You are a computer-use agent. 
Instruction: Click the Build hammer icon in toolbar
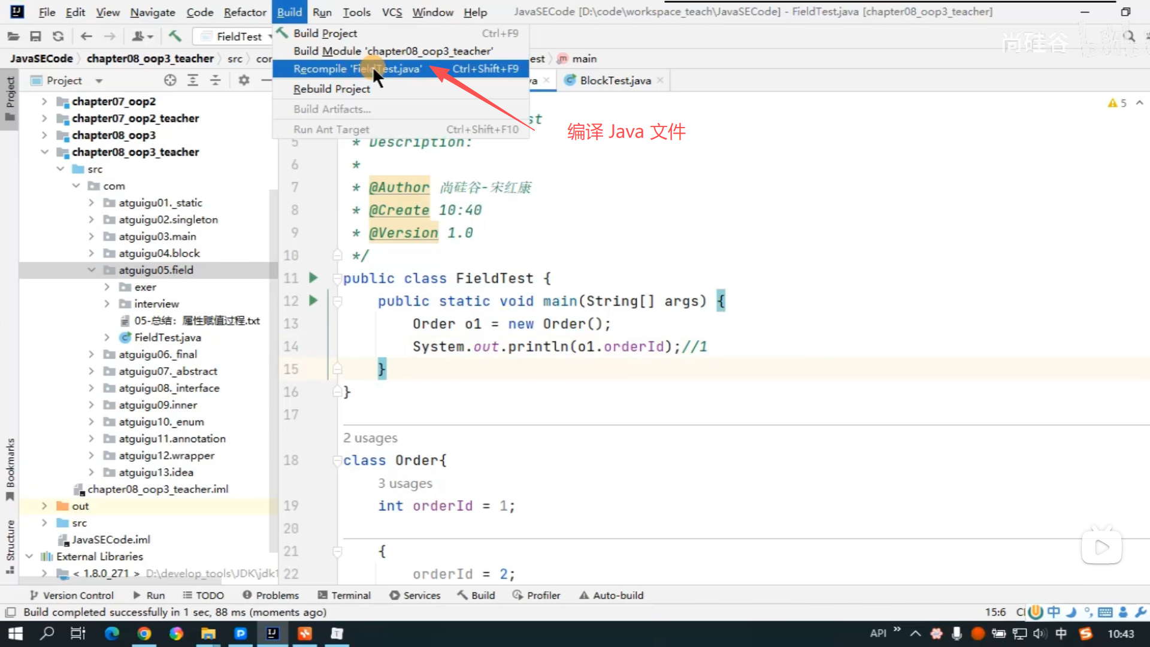[x=175, y=37]
